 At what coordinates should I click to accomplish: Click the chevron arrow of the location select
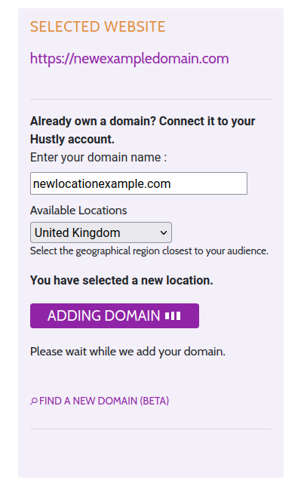tap(164, 232)
